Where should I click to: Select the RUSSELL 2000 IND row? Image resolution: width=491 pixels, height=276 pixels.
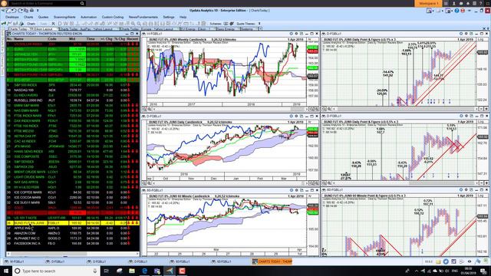(x=73, y=100)
